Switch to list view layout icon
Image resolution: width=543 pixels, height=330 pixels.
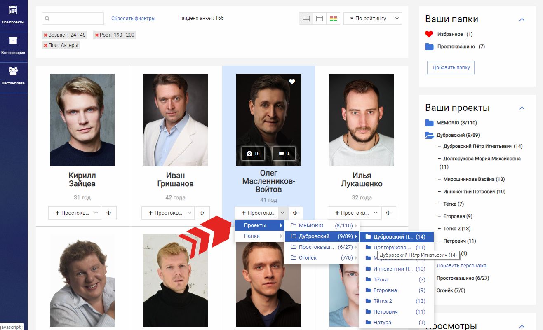click(x=319, y=19)
